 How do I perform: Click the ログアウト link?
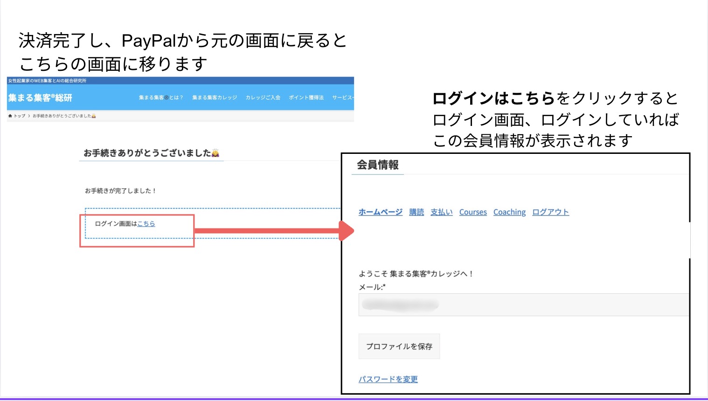pyautogui.click(x=550, y=212)
